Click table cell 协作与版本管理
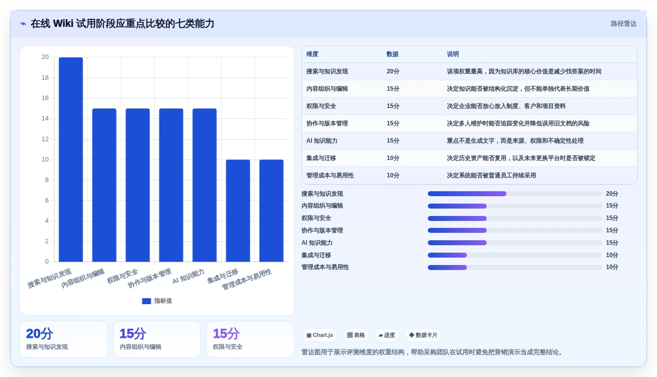657x377 pixels. (327, 123)
